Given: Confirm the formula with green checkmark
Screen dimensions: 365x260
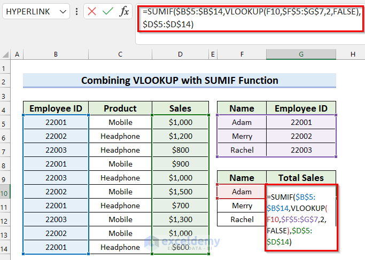Looking at the screenshot, I should pyautogui.click(x=107, y=11).
